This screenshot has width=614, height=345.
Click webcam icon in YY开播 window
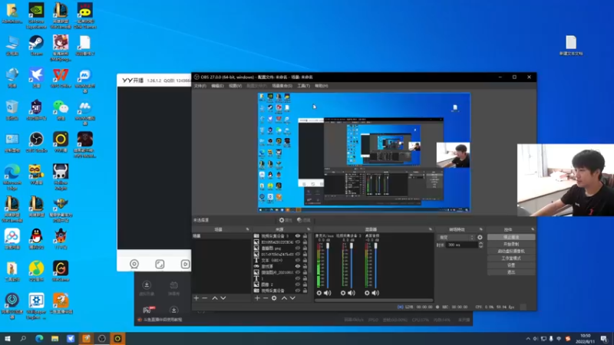point(134,264)
